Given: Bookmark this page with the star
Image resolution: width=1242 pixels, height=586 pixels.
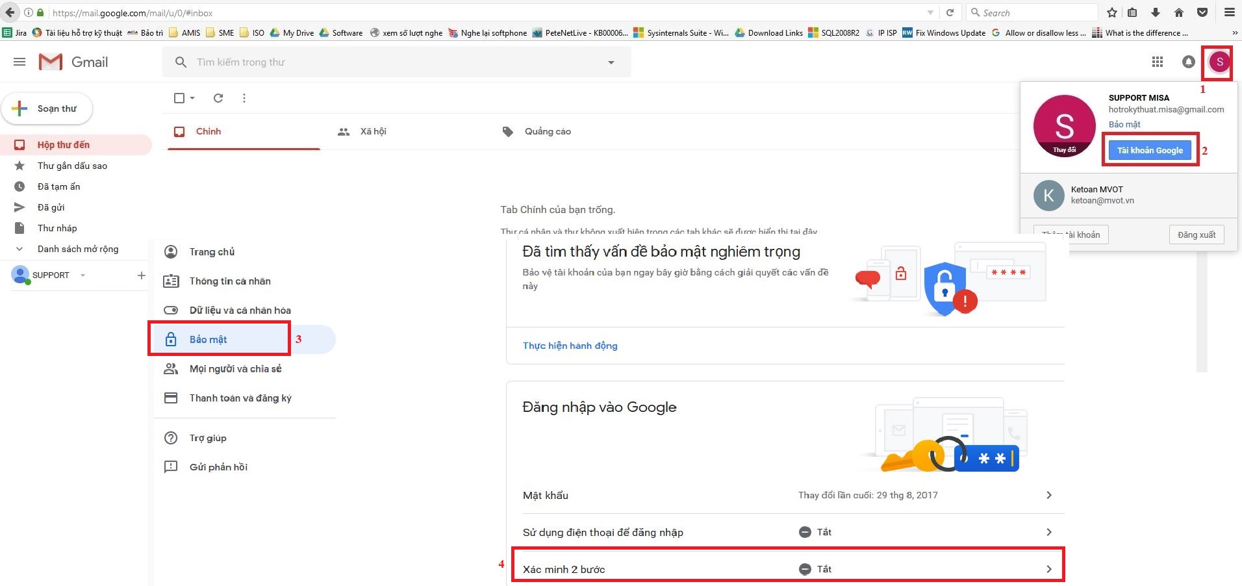Looking at the screenshot, I should (1112, 12).
